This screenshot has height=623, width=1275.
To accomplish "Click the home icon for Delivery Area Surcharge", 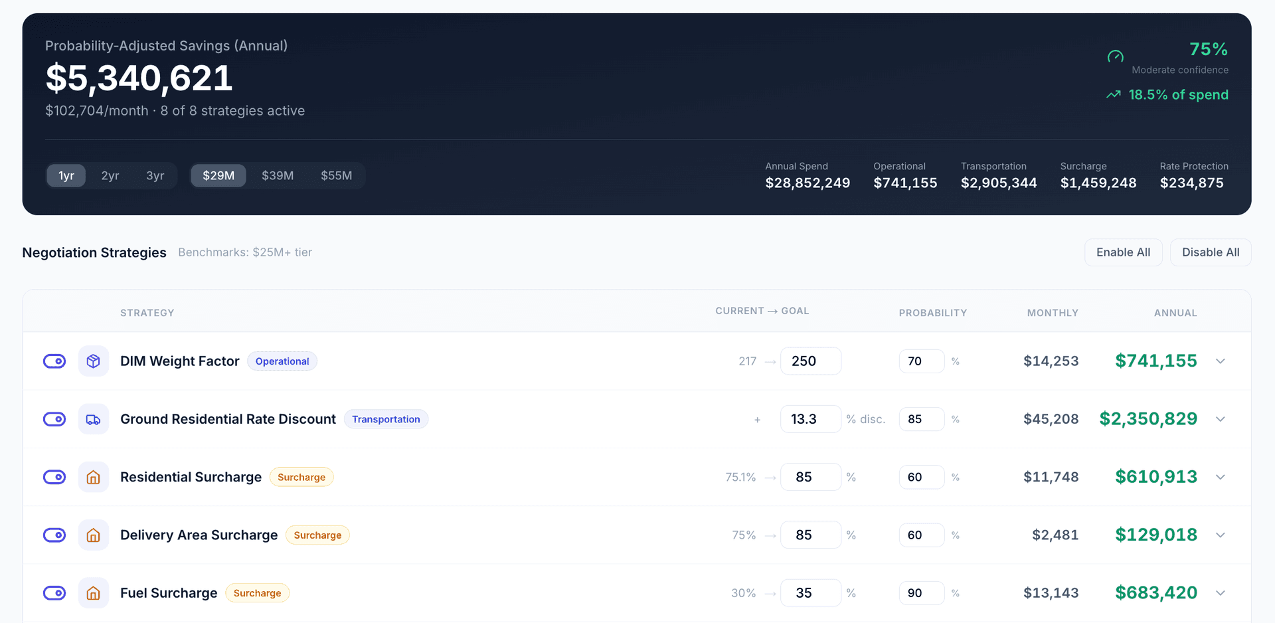I will pos(93,535).
